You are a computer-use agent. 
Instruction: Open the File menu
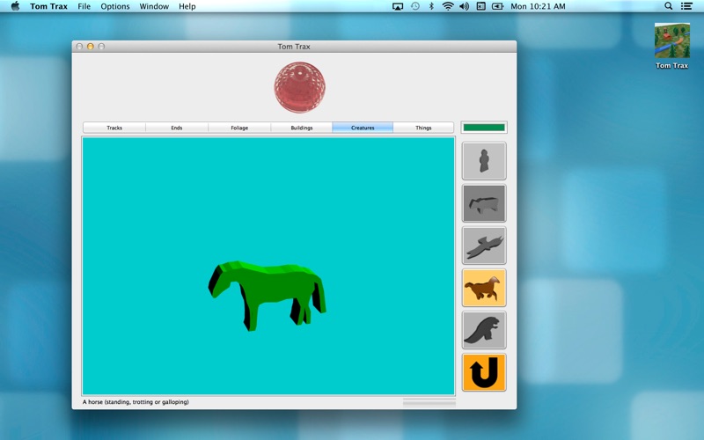point(84,6)
